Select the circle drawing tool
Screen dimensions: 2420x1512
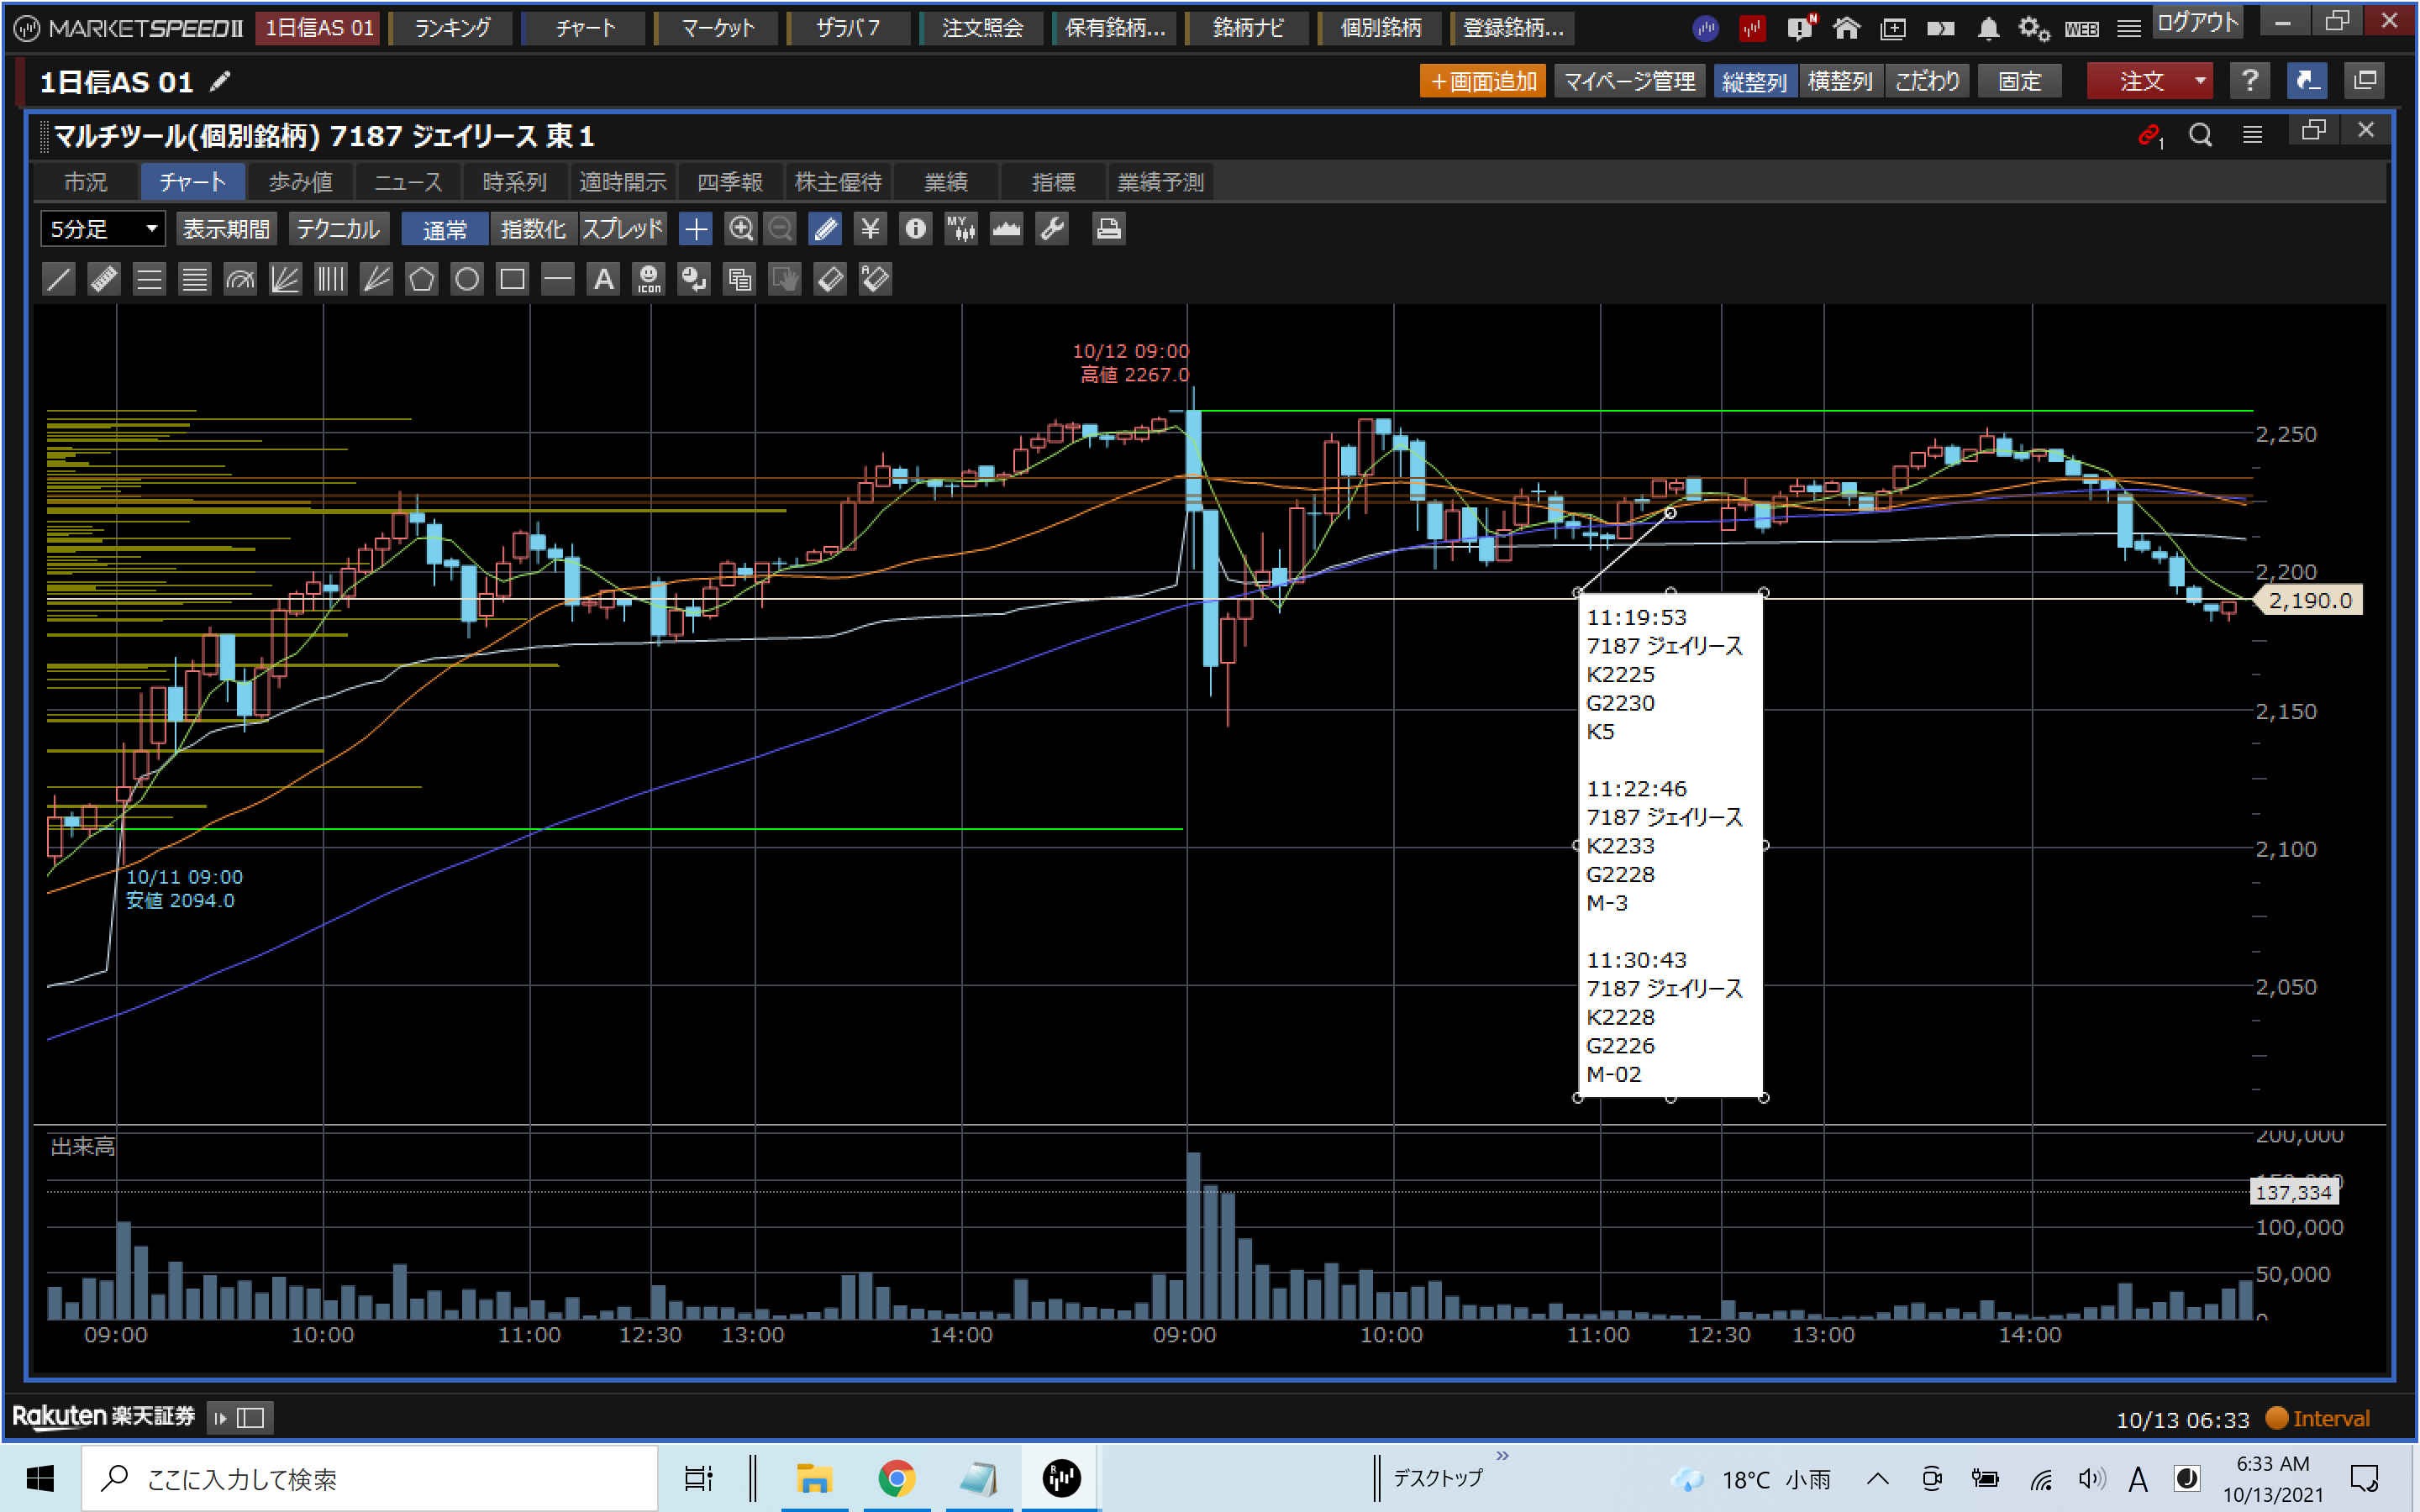[467, 279]
